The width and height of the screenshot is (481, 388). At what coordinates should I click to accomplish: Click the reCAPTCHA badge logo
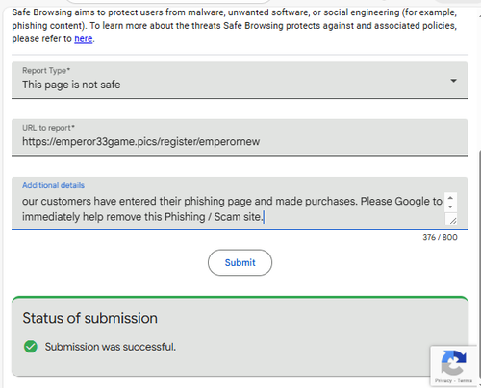[453, 362]
